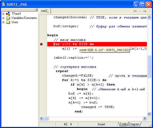
Task: Expand the Uses tree node
Action: 3,22
